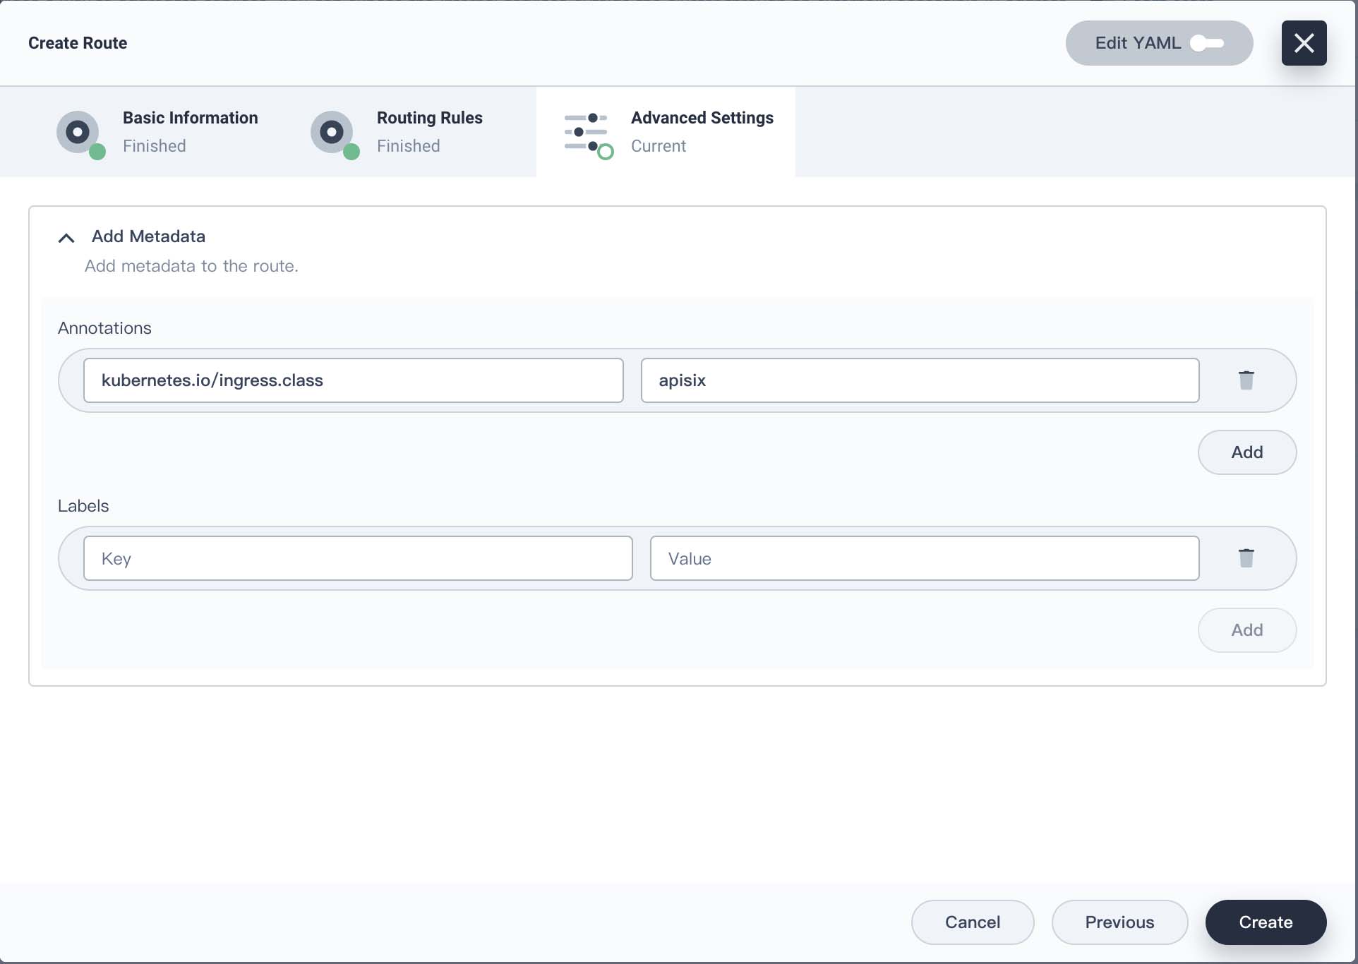Image resolution: width=1358 pixels, height=964 pixels.
Task: Focus the annotation value field apisix
Action: point(920,380)
